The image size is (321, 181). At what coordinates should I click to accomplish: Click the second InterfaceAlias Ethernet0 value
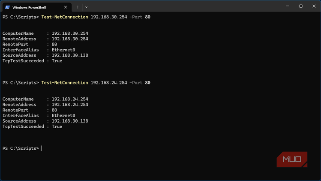coord(63,115)
